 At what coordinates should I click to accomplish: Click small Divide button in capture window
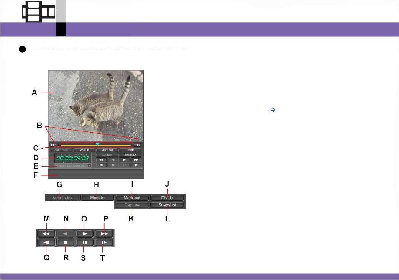[x=130, y=150]
